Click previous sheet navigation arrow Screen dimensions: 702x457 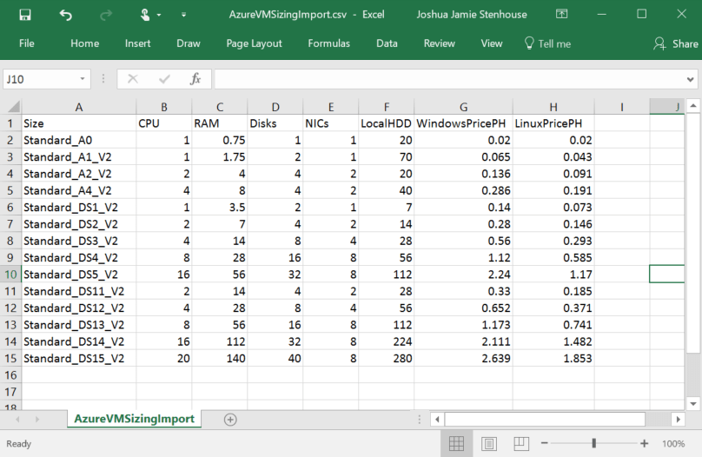click(x=18, y=420)
